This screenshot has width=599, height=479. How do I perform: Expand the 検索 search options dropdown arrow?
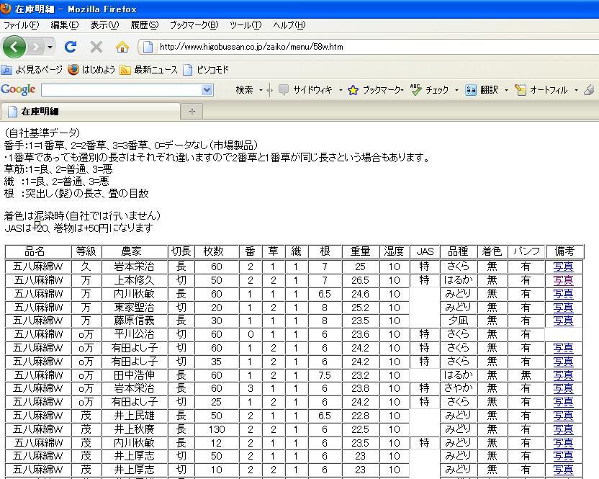coord(261,90)
